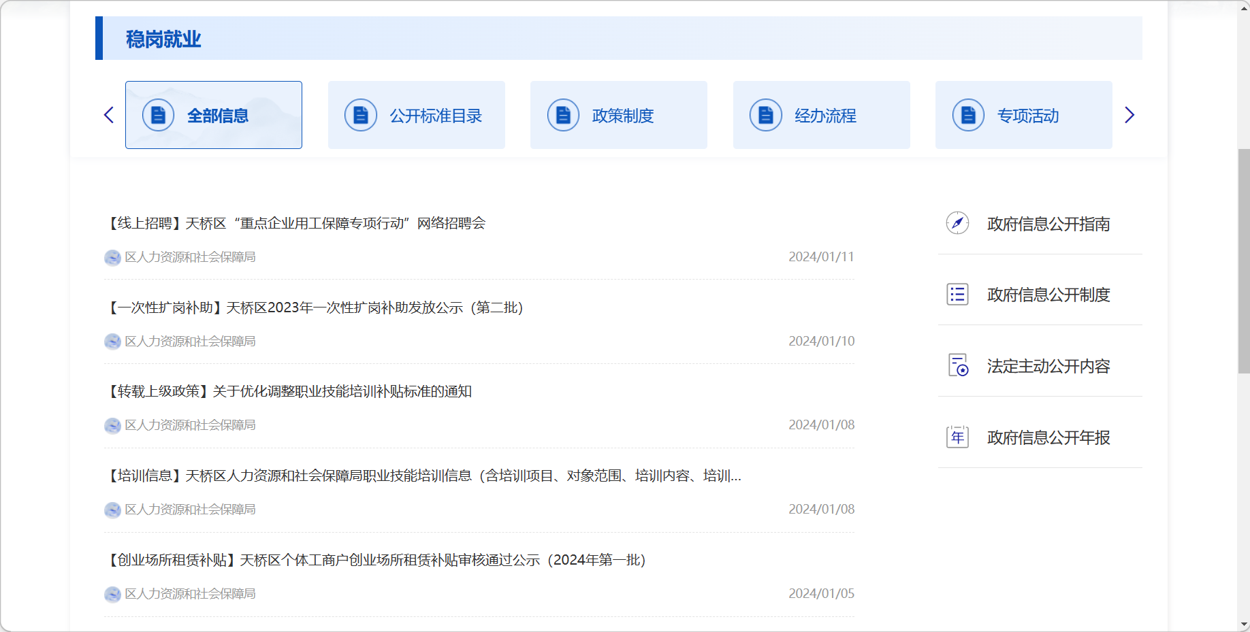Click the document icon on 公开标准目录 tab
This screenshot has width=1250, height=632.
pyautogui.click(x=361, y=115)
